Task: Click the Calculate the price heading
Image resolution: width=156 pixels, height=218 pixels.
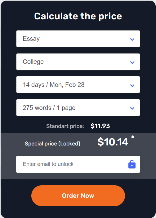Action: point(78,16)
